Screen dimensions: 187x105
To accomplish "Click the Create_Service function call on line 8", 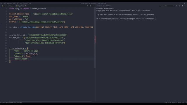I will click(28, 27).
